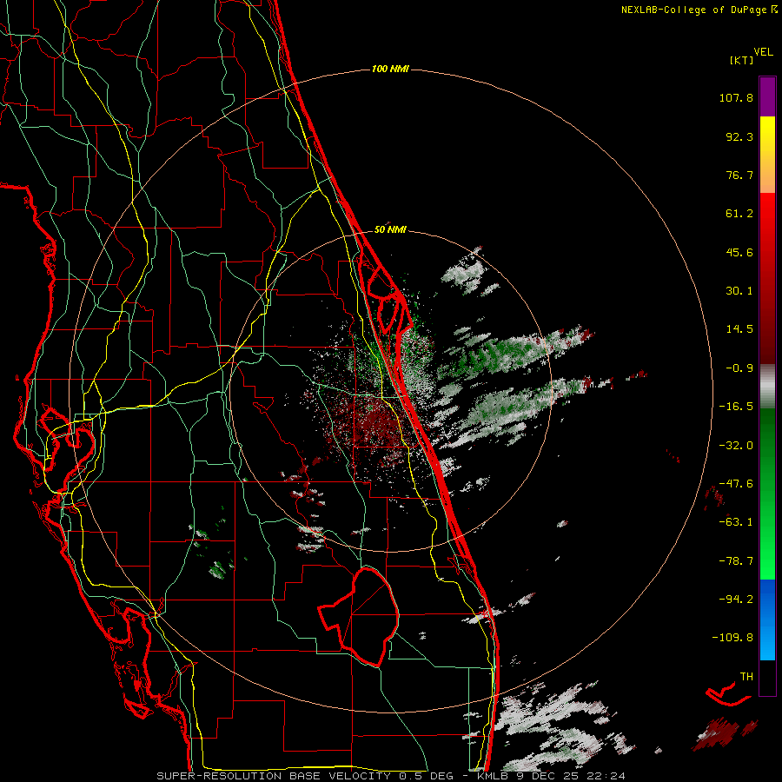This screenshot has width=782, height=782.
Task: Click the 50 NMI range ring label
Action: click(x=390, y=229)
